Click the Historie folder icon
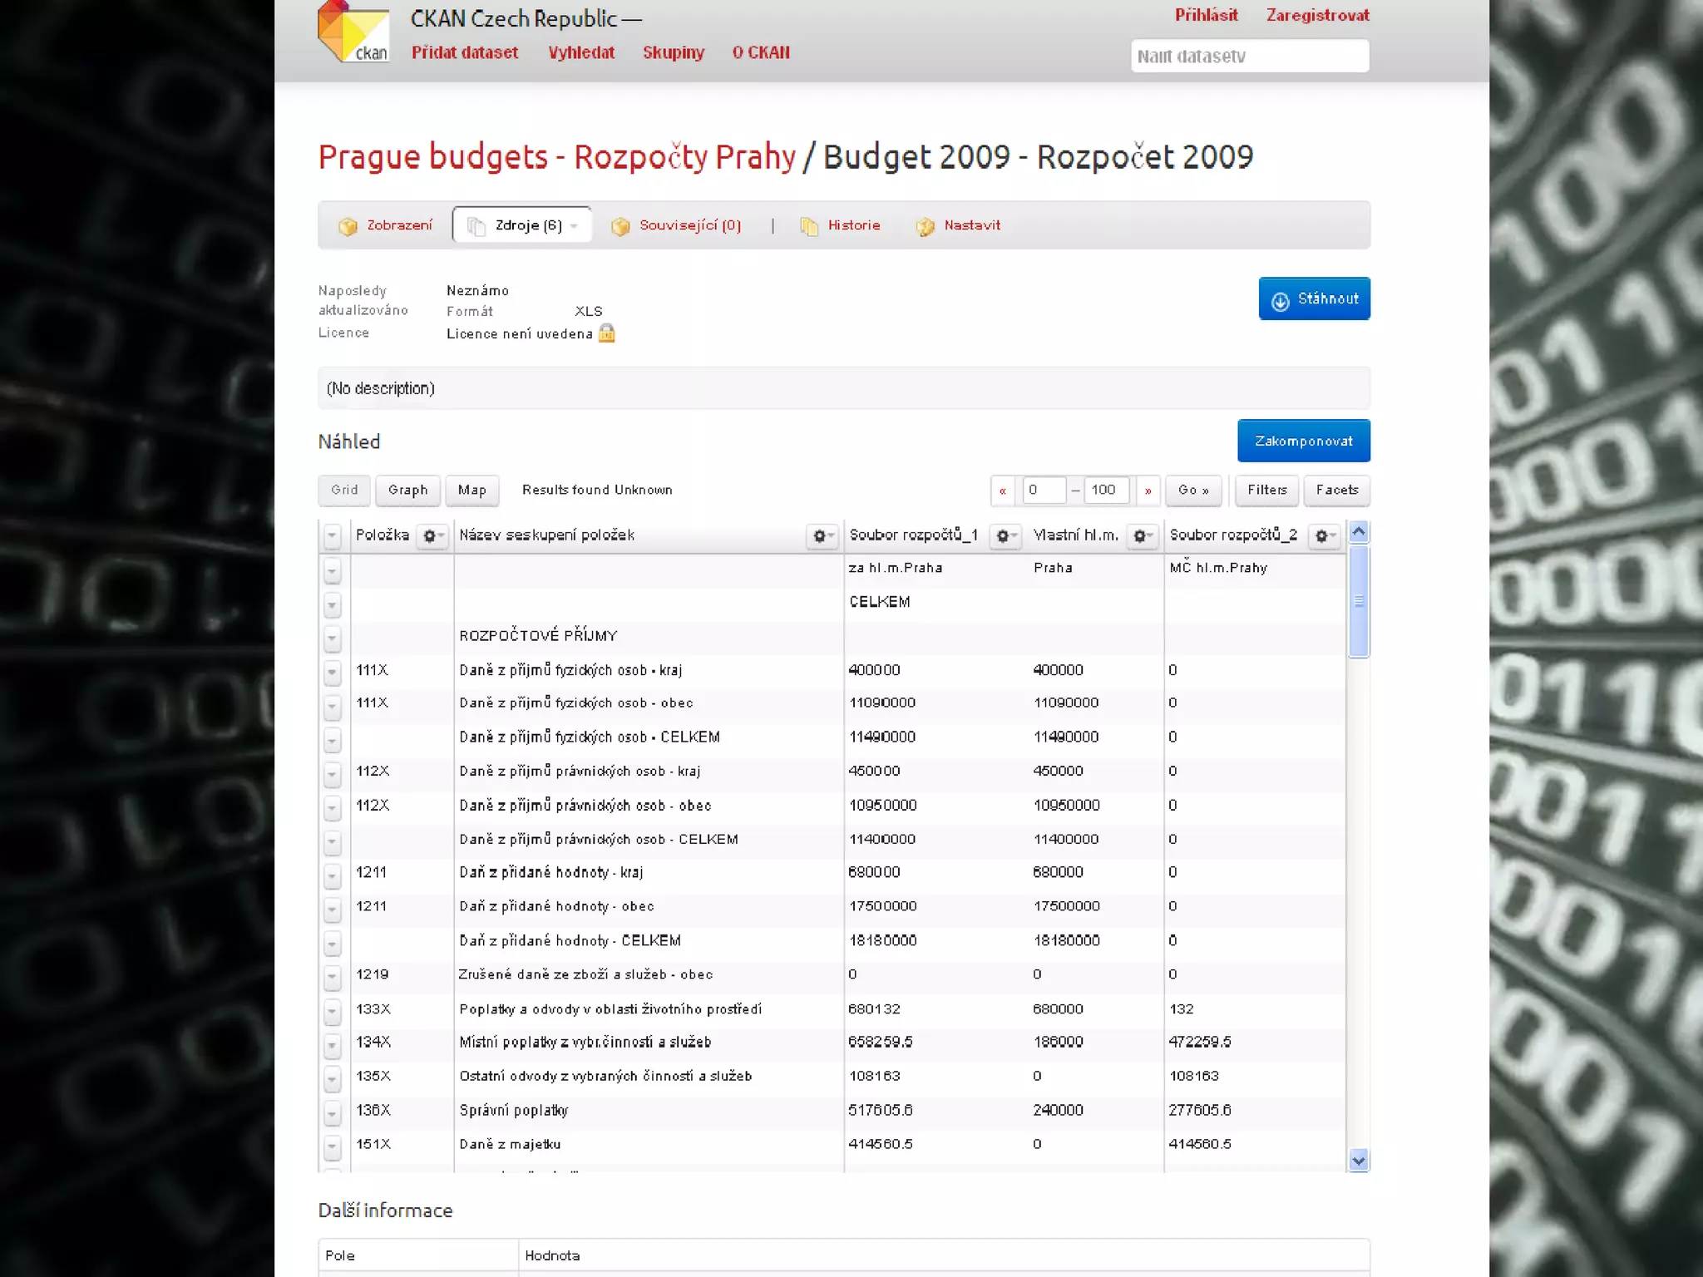The width and height of the screenshot is (1703, 1277). tap(808, 226)
